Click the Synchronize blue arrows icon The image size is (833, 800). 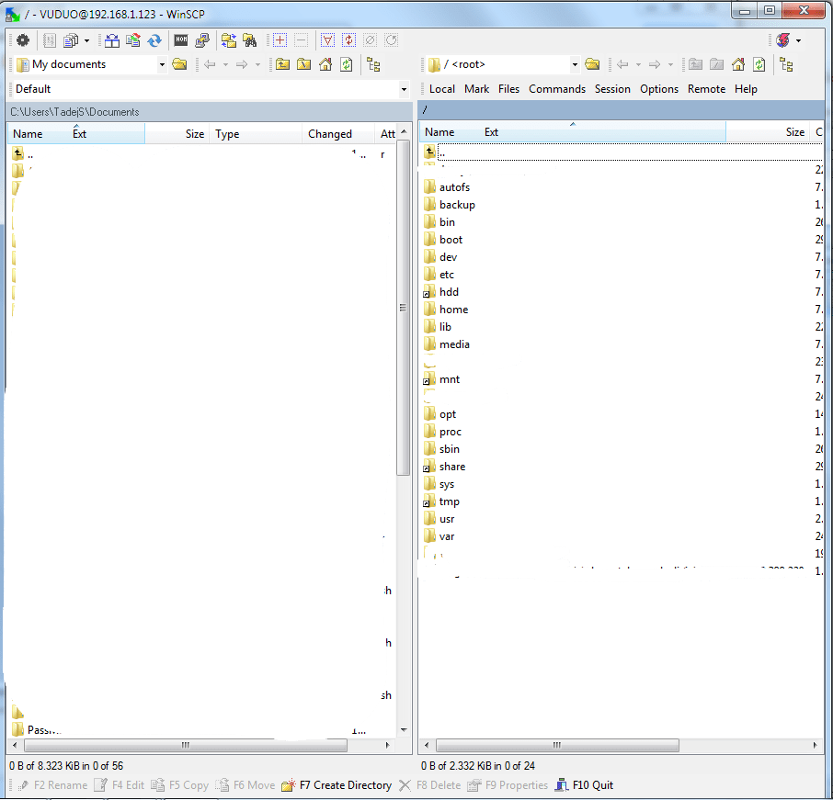(154, 40)
